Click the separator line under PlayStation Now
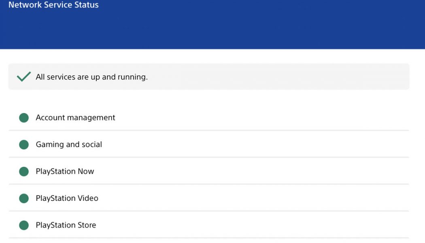This screenshot has height=243, width=425. click(208, 184)
